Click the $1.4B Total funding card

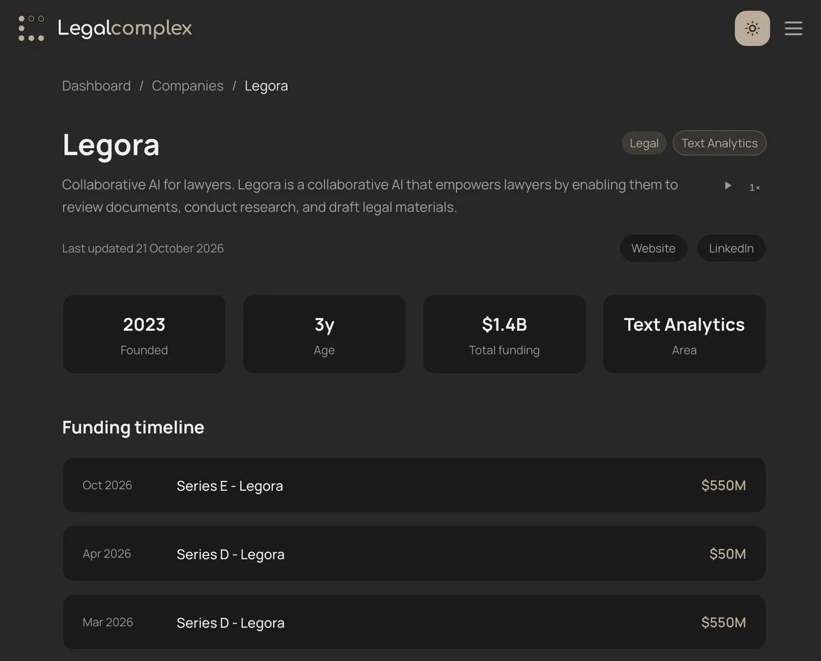(504, 334)
